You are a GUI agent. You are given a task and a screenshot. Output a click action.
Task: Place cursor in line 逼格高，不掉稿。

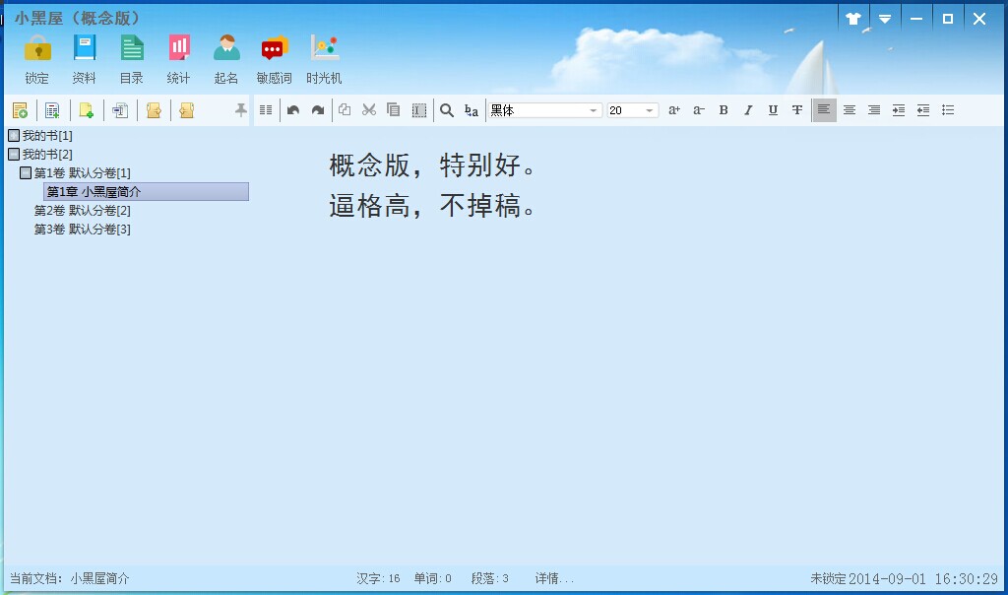coord(432,206)
